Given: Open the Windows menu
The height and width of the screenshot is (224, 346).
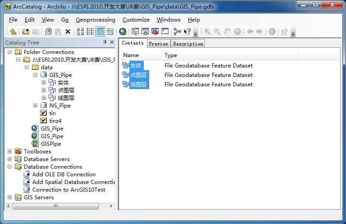Looking at the screenshot, I should pos(169,20).
